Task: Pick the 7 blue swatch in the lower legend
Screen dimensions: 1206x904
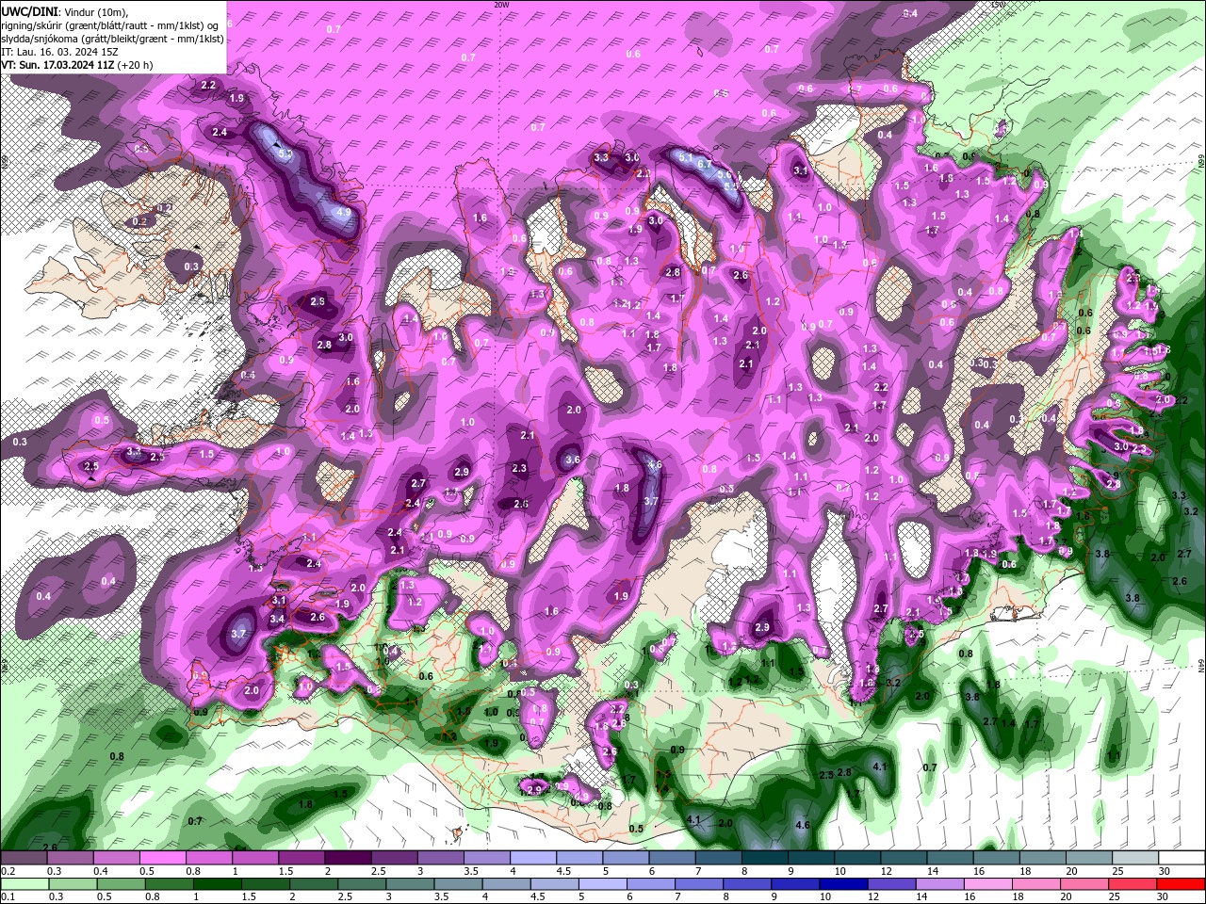Action: pos(700,884)
